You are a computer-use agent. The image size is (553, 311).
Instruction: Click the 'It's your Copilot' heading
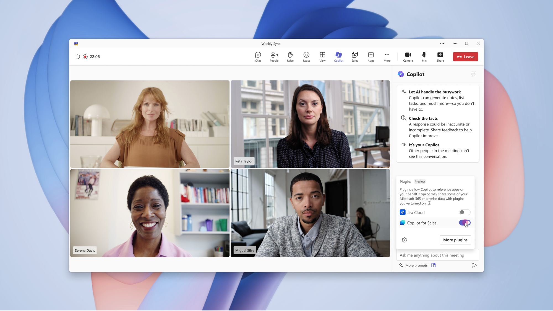coord(424,145)
